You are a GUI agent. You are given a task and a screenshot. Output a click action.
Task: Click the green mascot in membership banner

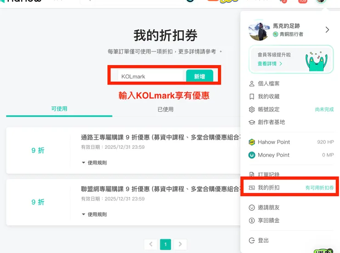(317, 62)
